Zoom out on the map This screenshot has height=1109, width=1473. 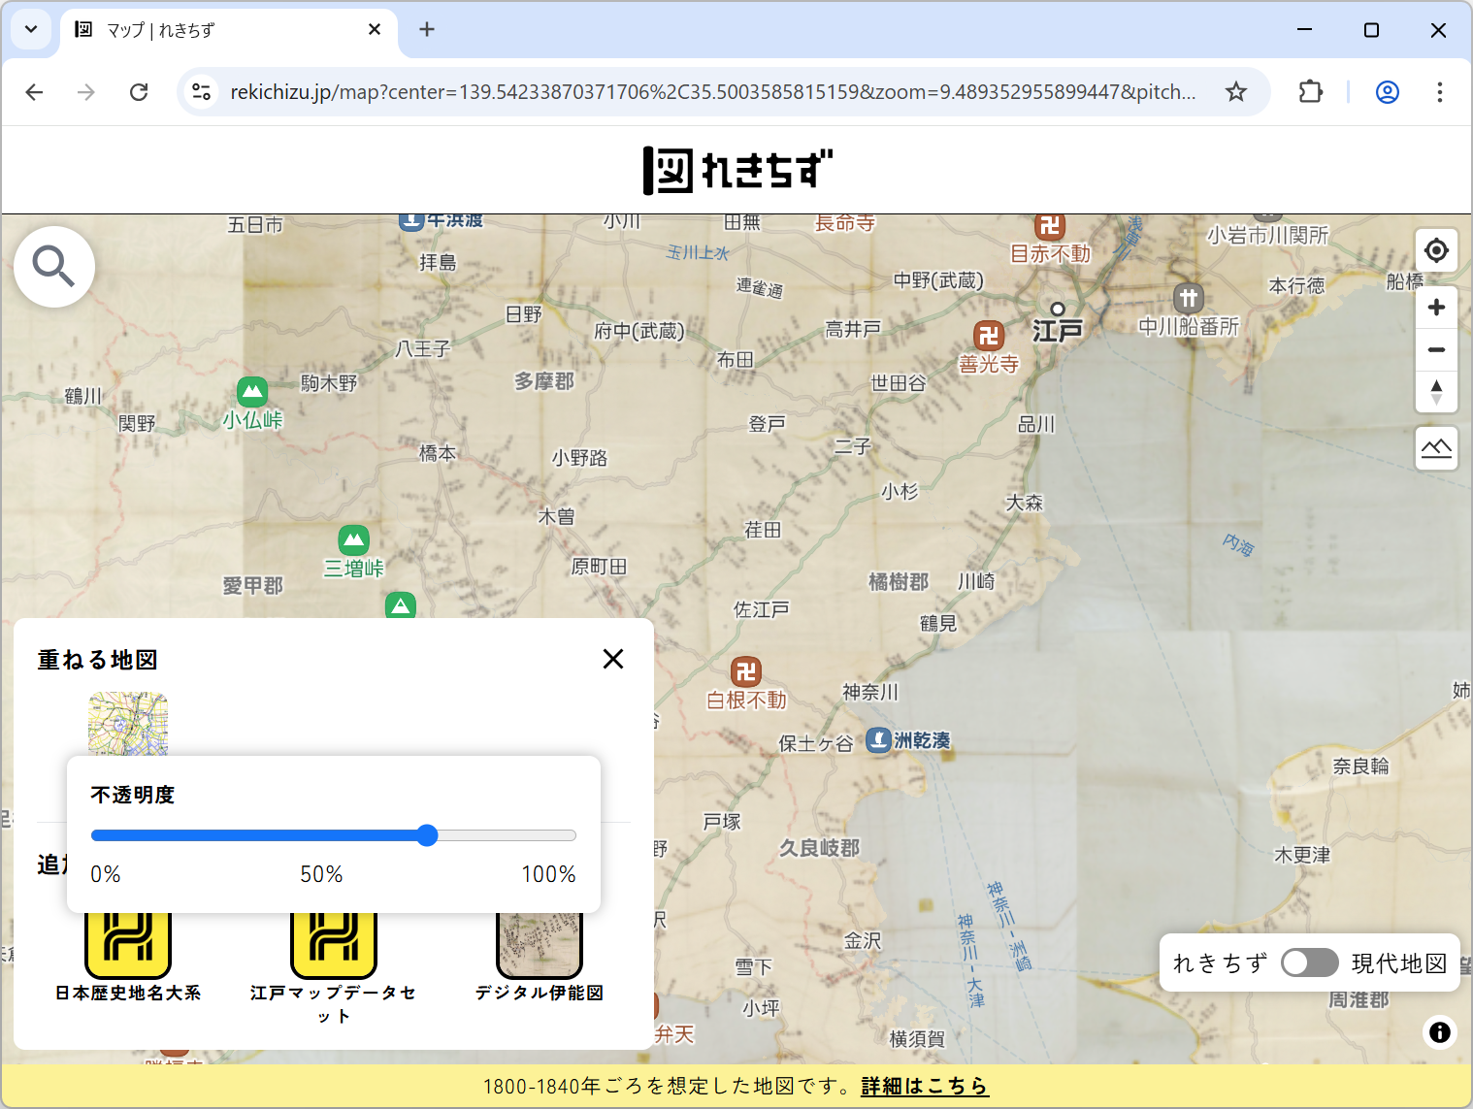(1436, 349)
